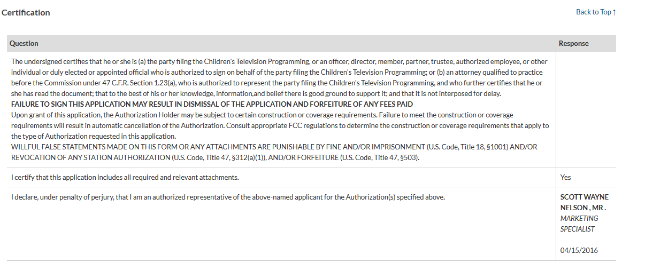Click the 47 C.F.R. Section 1.23(a) reference text
This screenshot has height=270, width=668.
(x=153, y=83)
